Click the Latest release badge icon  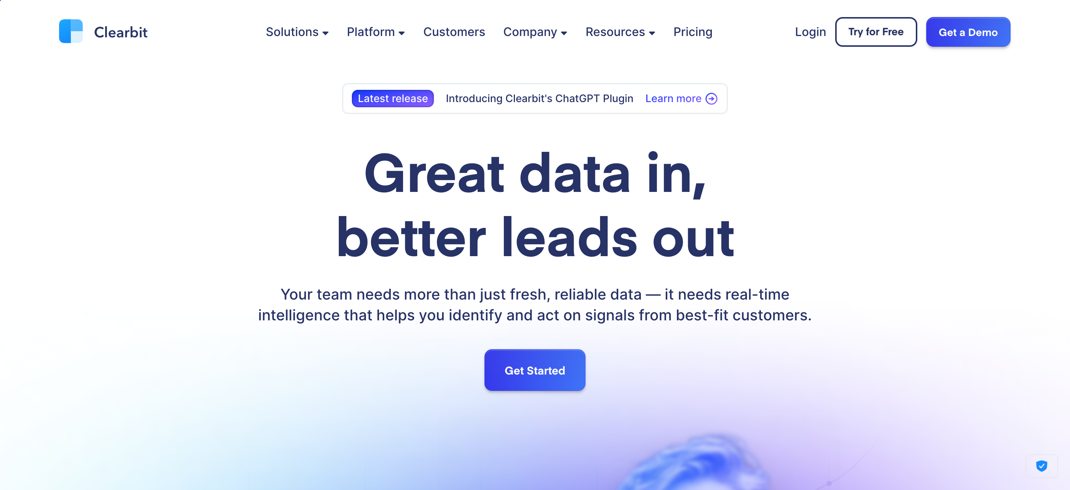[393, 98]
